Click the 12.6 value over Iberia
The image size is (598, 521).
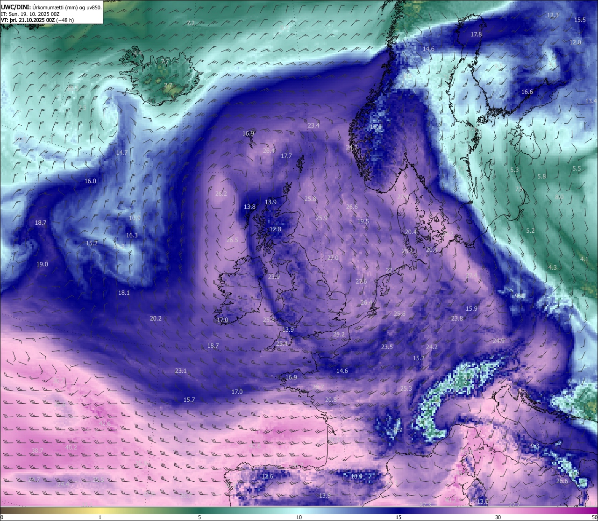coord(267,477)
